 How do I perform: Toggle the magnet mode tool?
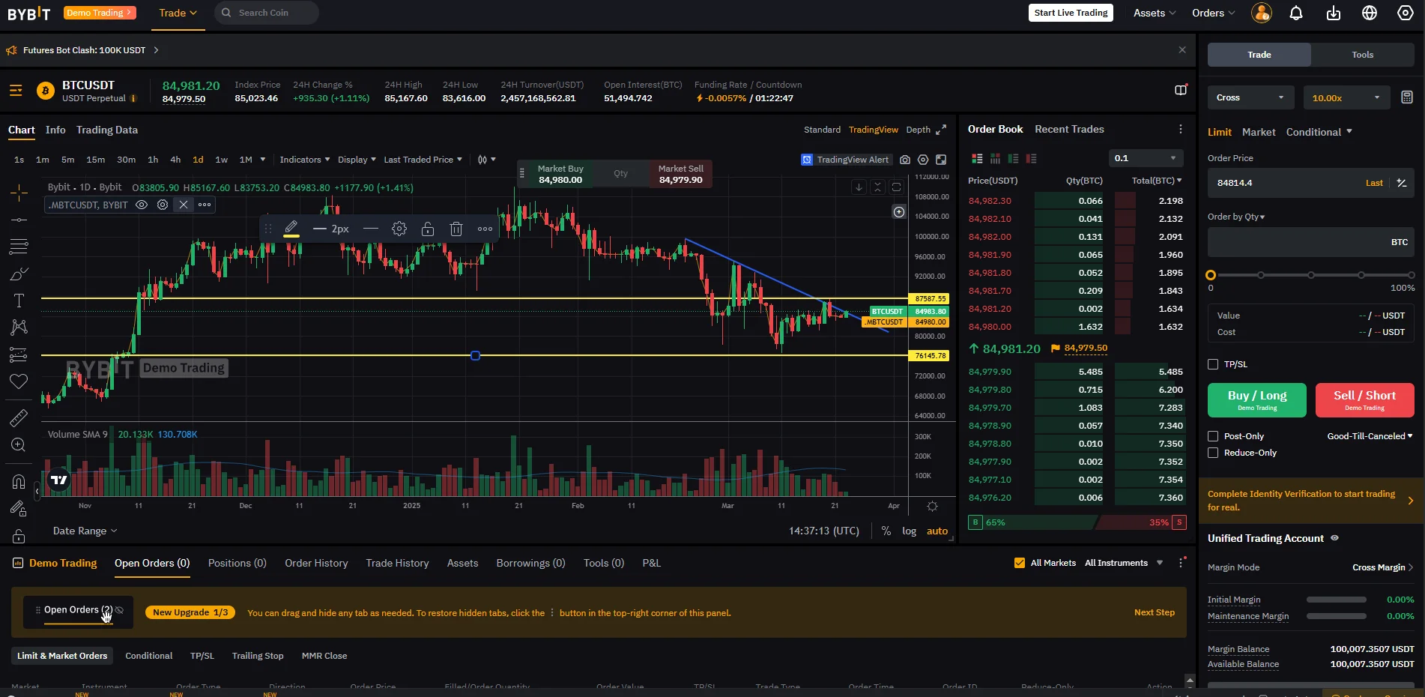(x=19, y=481)
